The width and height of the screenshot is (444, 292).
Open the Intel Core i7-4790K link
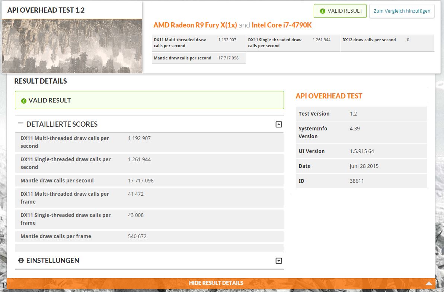click(281, 25)
